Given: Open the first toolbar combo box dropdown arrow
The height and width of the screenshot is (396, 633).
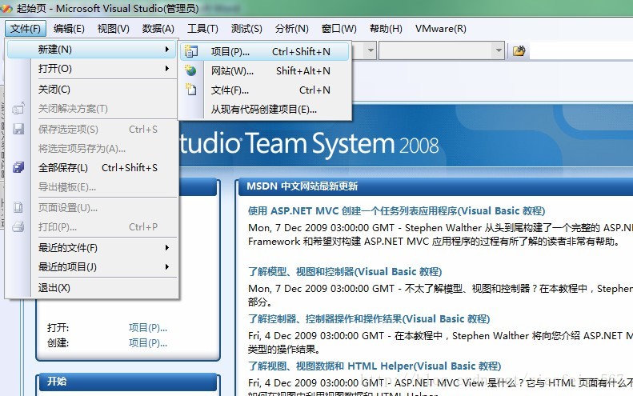Looking at the screenshot, I should point(371,51).
